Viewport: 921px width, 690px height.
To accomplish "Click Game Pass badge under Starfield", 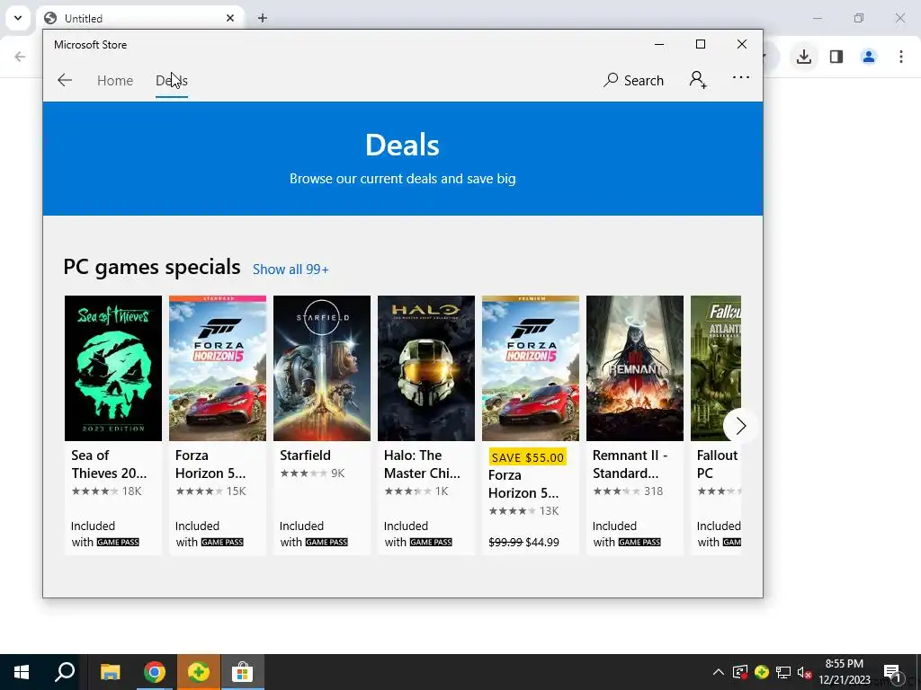I will [326, 542].
